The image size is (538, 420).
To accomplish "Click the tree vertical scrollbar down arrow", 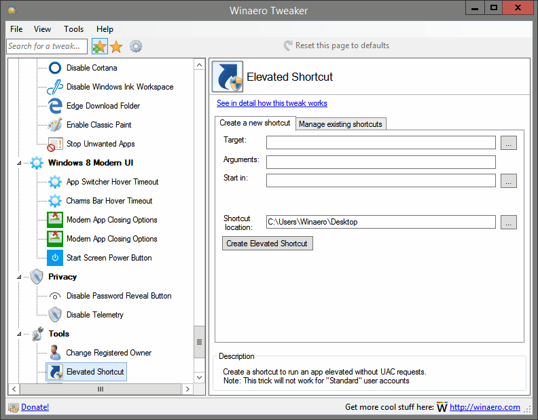I will pyautogui.click(x=199, y=377).
